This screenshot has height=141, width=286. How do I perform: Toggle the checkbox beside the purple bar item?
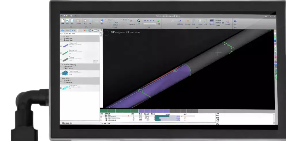click(x=61, y=46)
